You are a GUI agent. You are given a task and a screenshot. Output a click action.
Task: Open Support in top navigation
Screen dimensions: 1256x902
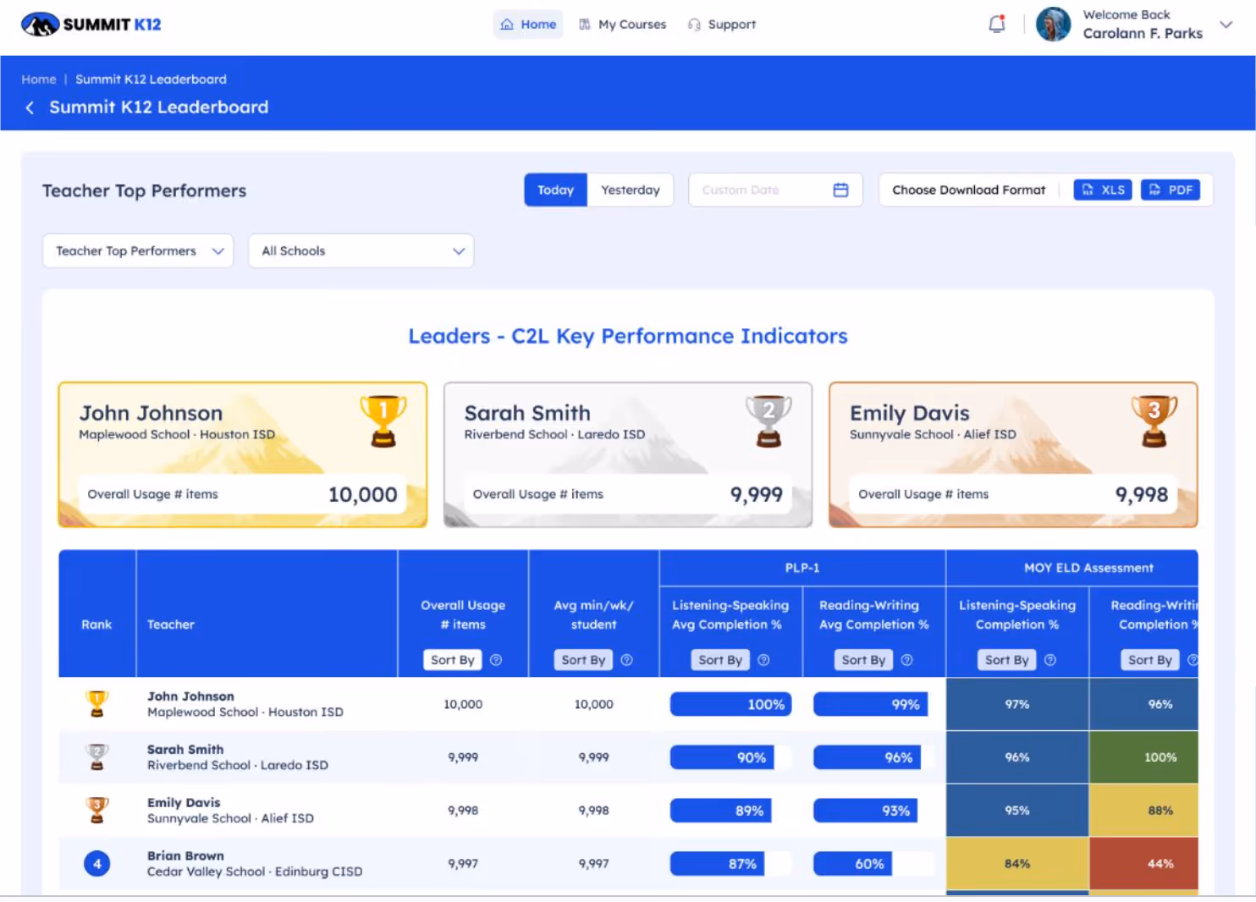722,25
